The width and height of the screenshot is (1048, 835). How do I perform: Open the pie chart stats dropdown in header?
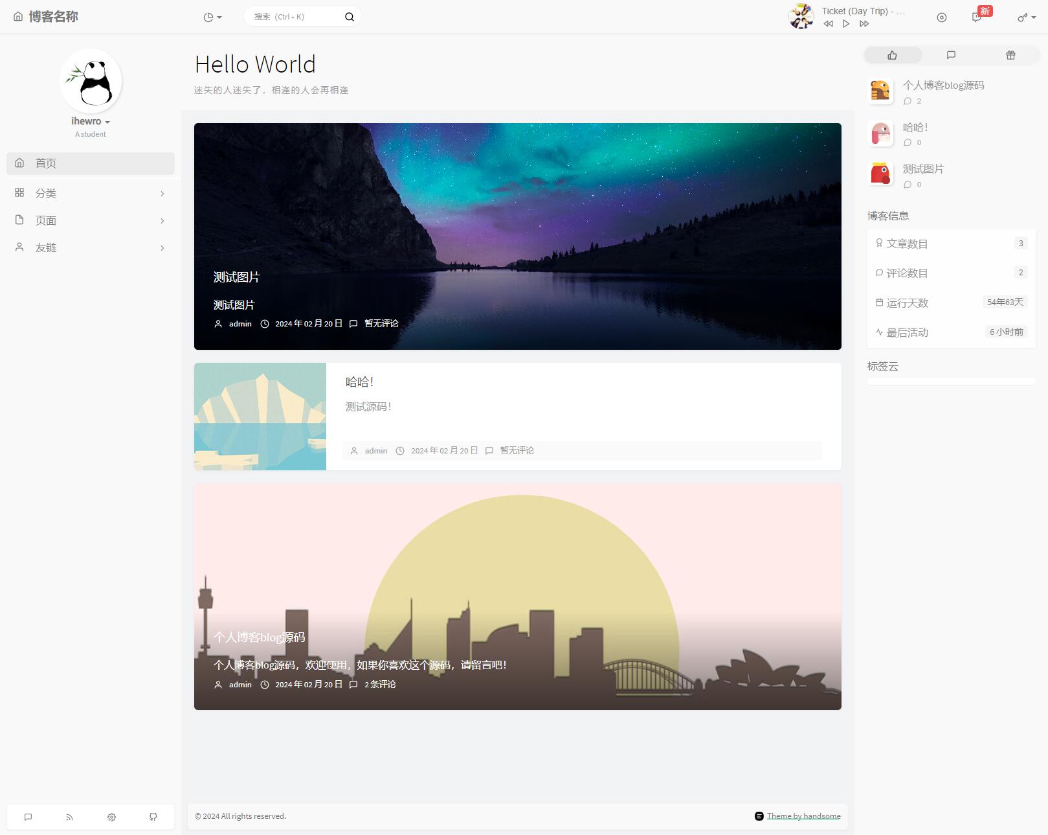click(212, 17)
